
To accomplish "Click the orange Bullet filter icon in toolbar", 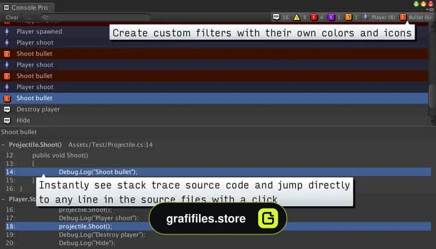I will coord(403,17).
